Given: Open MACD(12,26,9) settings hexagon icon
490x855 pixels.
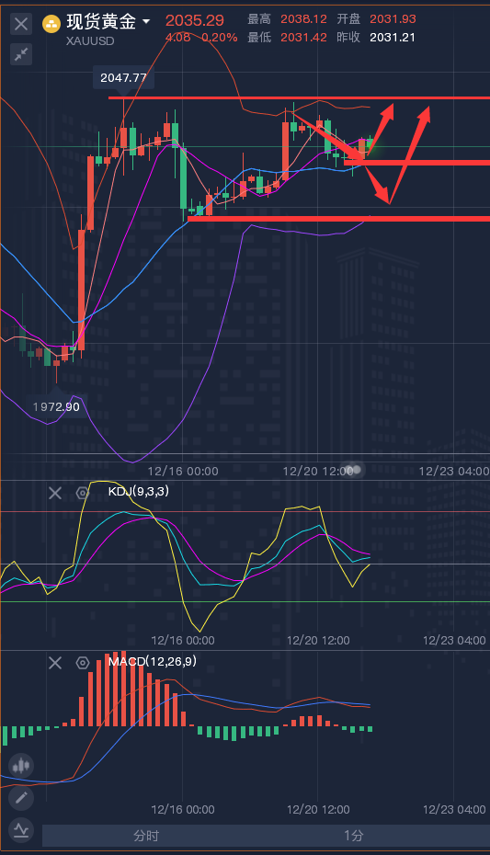Looking at the screenshot, I should (83, 663).
